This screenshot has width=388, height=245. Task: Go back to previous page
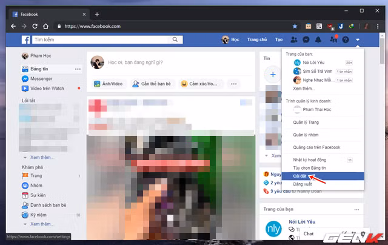[x=13, y=26]
